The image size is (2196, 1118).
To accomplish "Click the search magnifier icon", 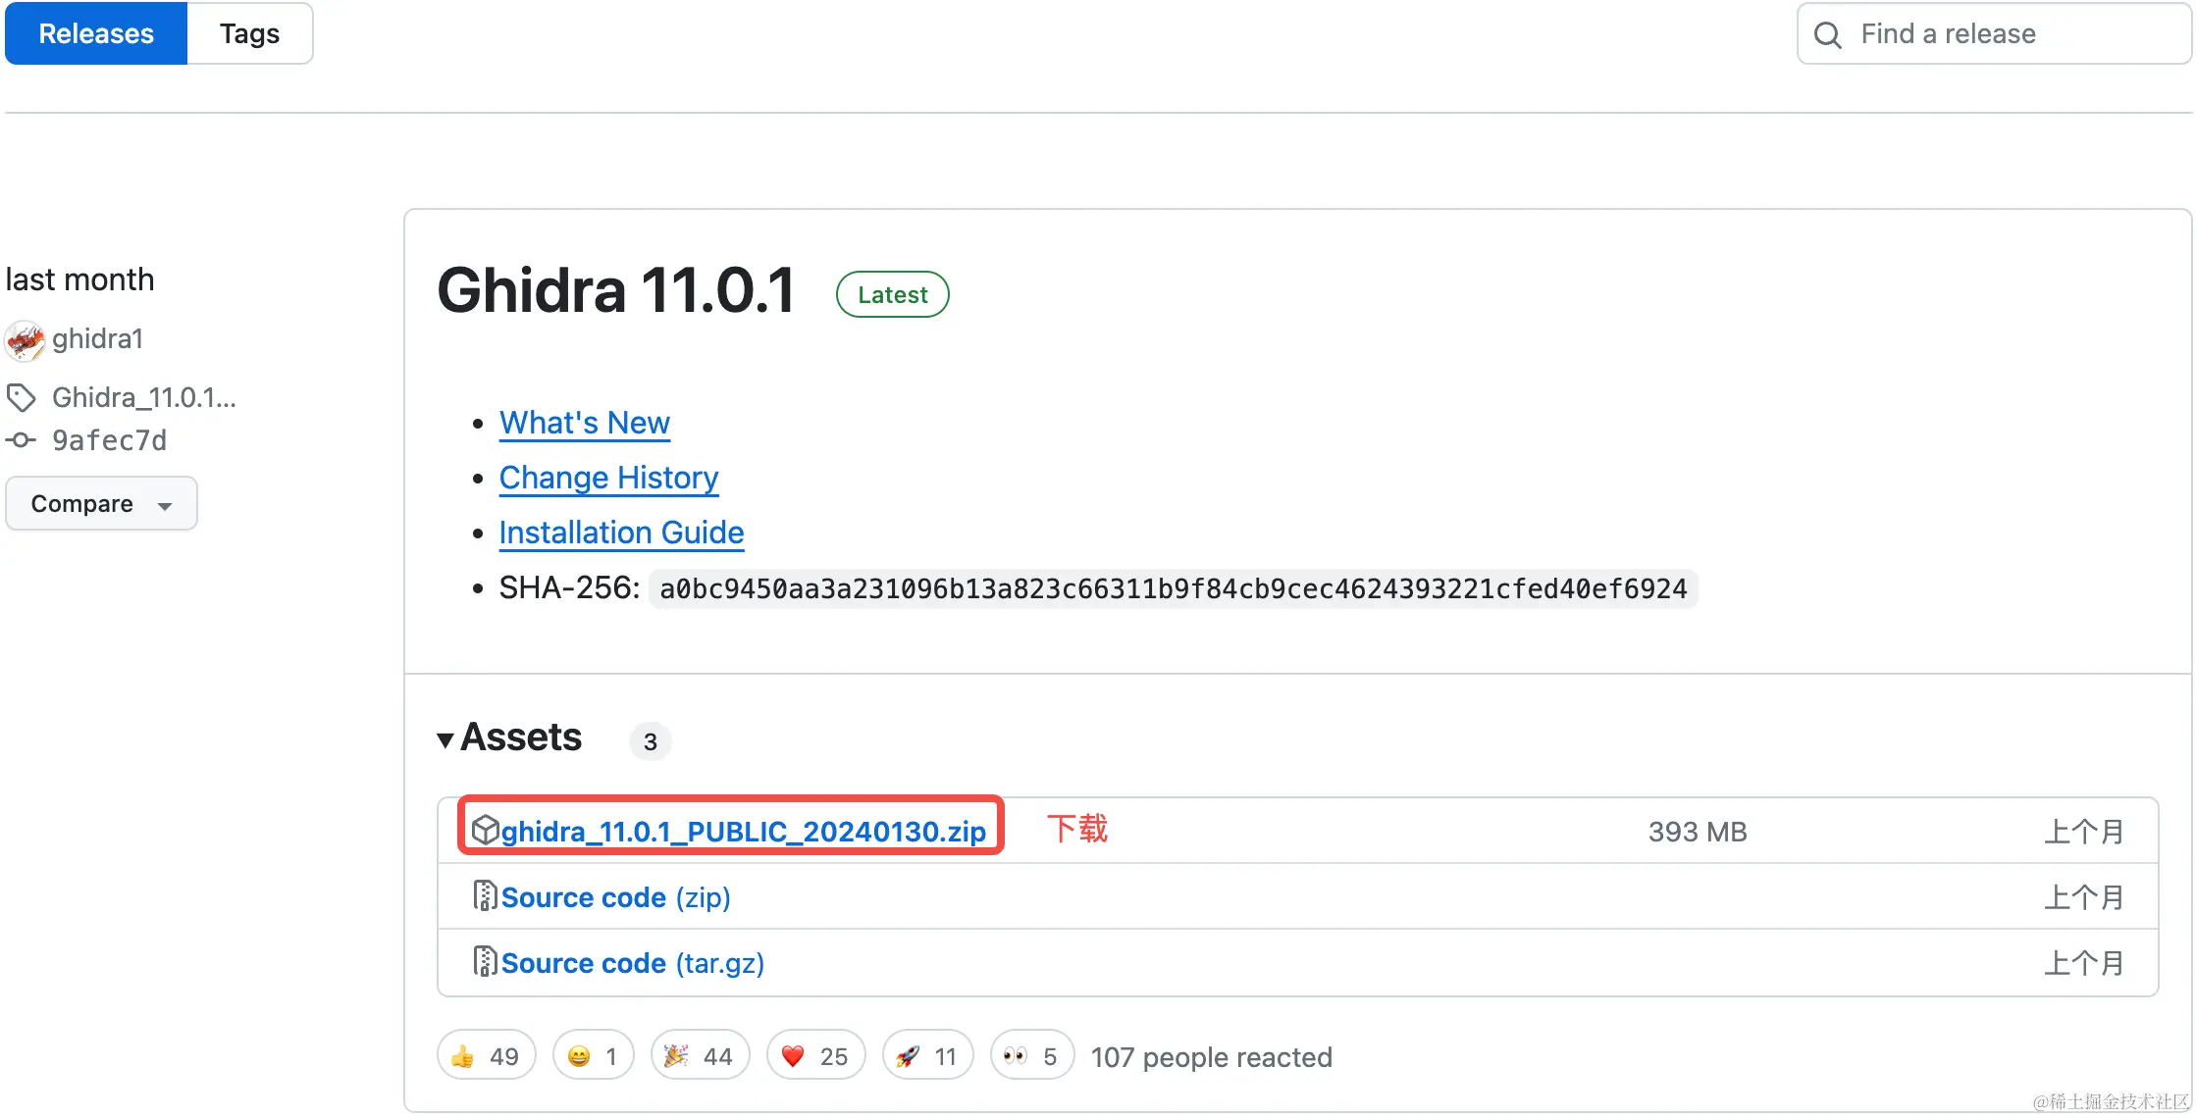I will point(1827,35).
